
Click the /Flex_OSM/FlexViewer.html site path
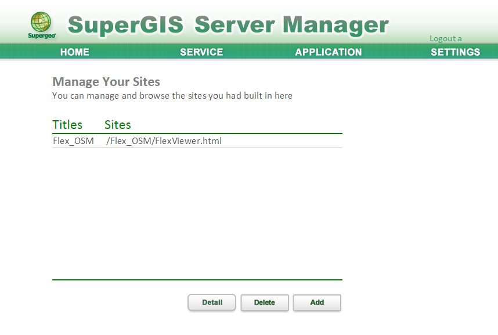(164, 141)
